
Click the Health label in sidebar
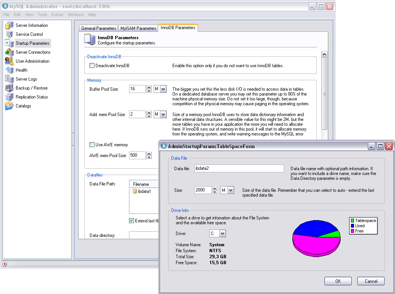point(21,70)
